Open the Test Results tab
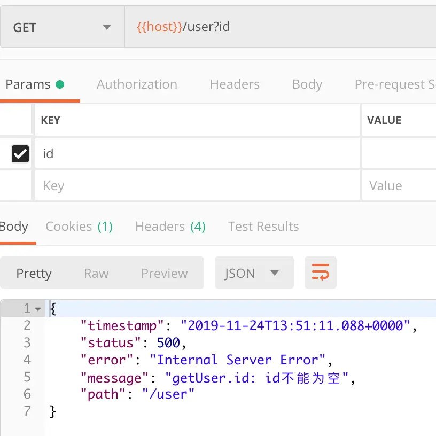This screenshot has height=436, width=436. [263, 227]
